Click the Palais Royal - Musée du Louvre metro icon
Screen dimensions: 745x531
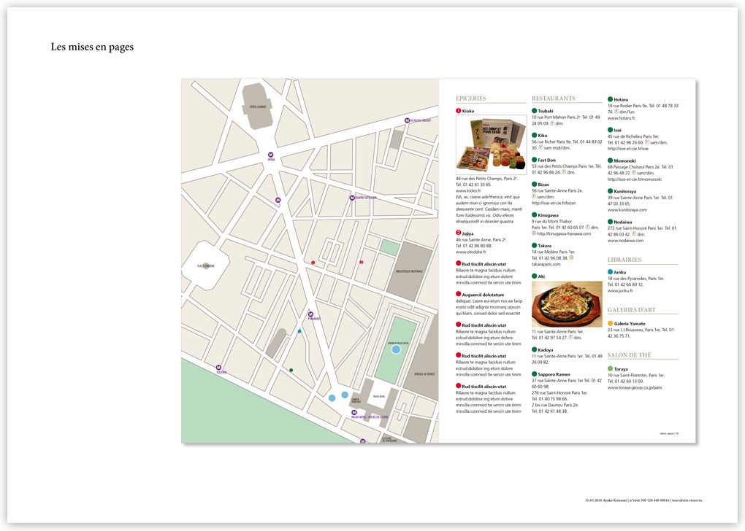point(354,413)
